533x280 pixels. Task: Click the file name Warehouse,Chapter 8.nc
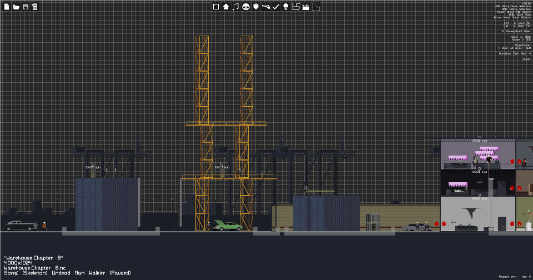pyautogui.click(x=35, y=268)
